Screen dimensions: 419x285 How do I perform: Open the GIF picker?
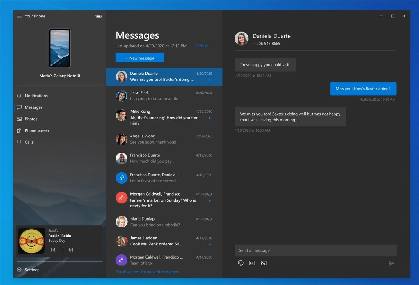pyautogui.click(x=252, y=263)
